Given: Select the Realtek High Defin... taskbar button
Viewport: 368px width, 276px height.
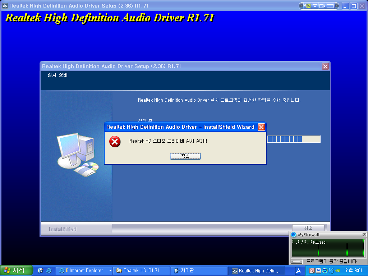Looking at the screenshot, I should (257, 271).
